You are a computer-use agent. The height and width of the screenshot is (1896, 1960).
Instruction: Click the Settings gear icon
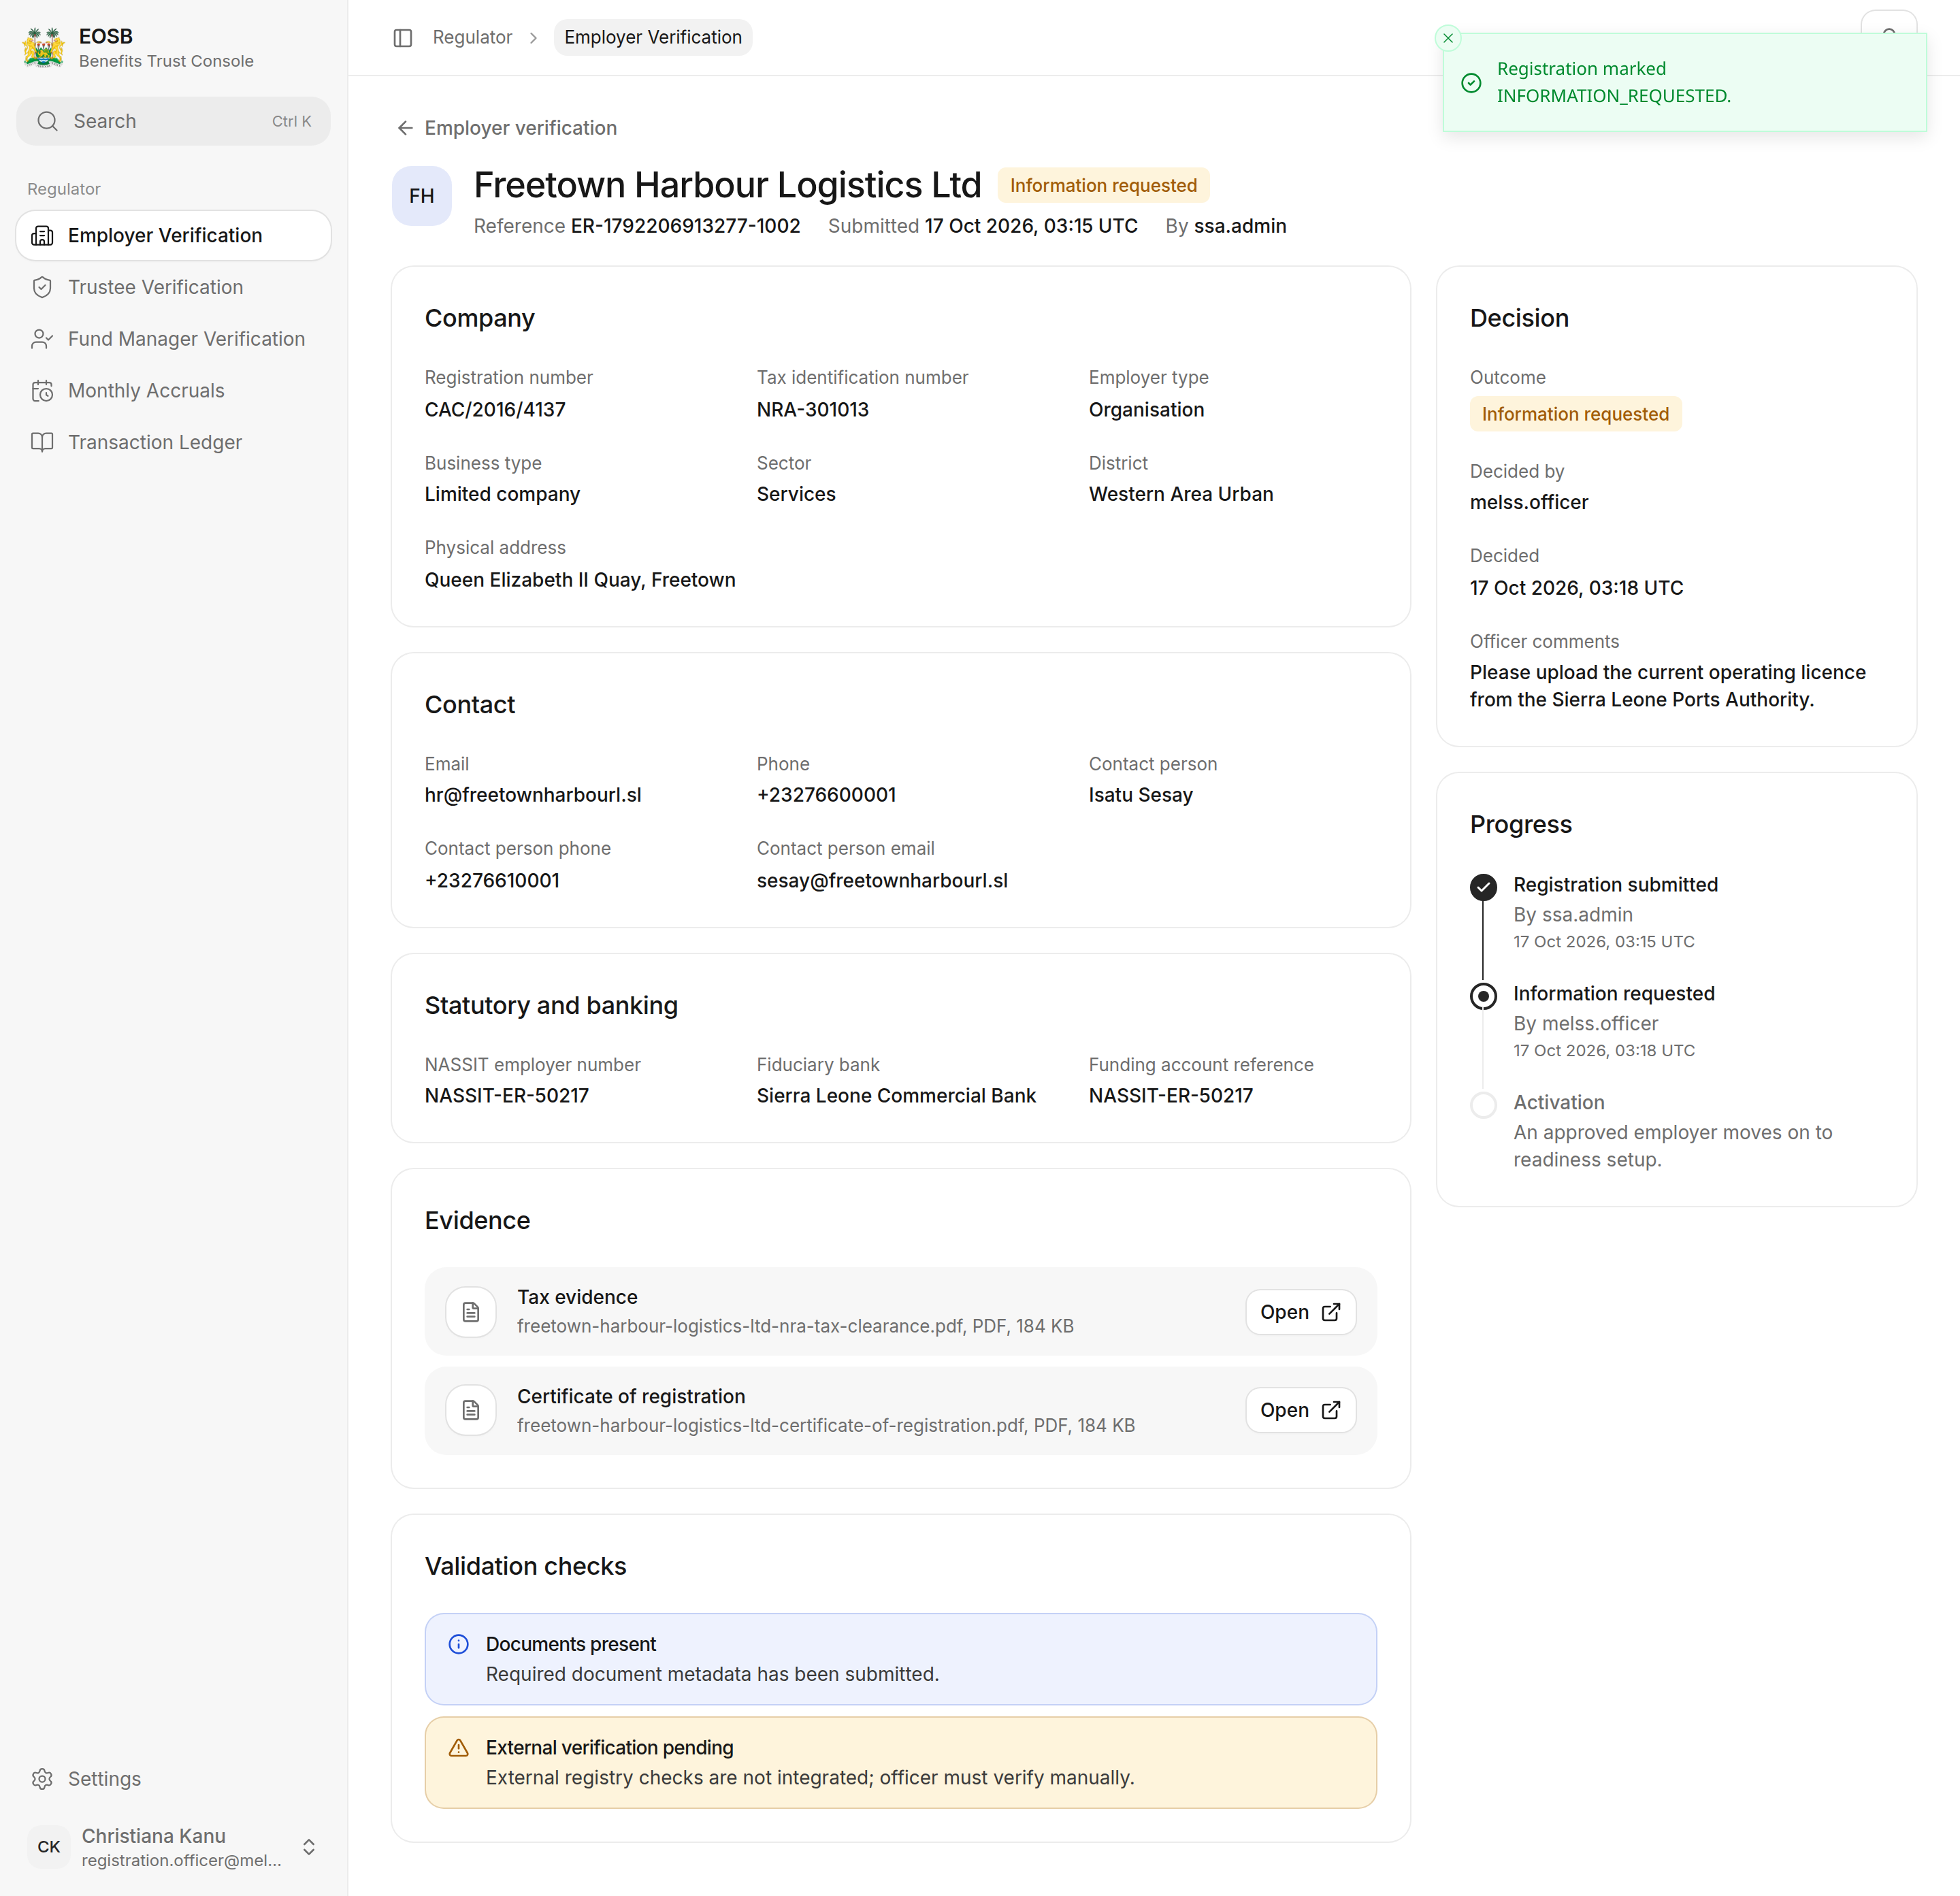click(42, 1778)
